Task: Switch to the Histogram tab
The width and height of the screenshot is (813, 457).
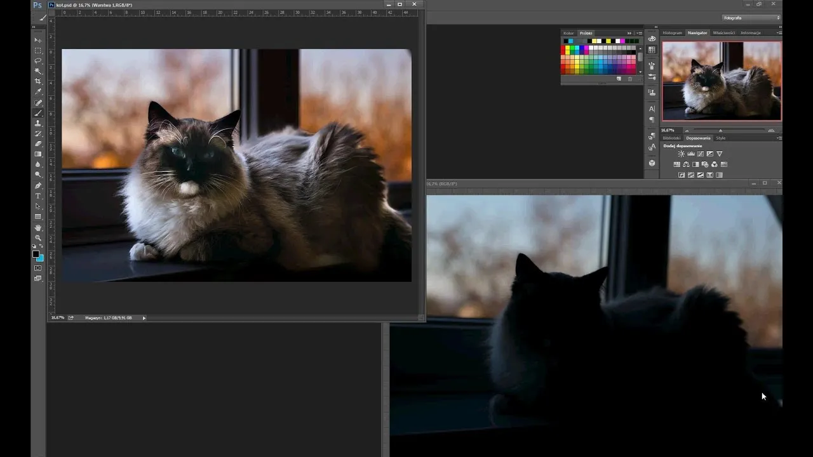Action: tap(672, 33)
